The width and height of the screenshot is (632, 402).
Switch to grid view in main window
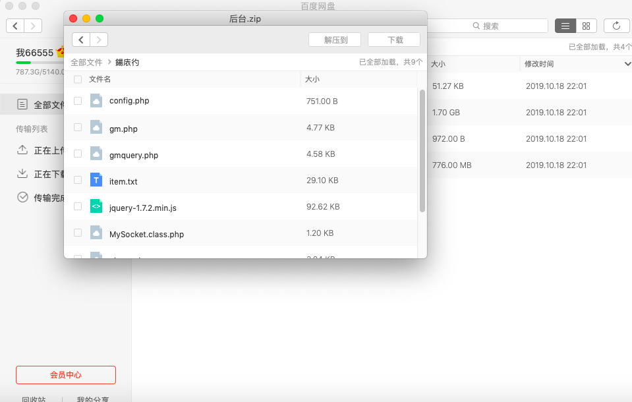click(x=586, y=26)
